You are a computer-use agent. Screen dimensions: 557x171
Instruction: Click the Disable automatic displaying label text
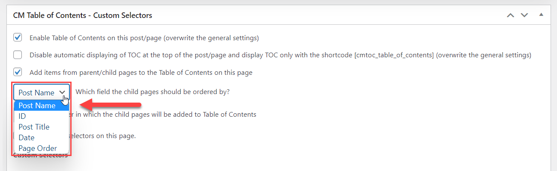coord(280,55)
